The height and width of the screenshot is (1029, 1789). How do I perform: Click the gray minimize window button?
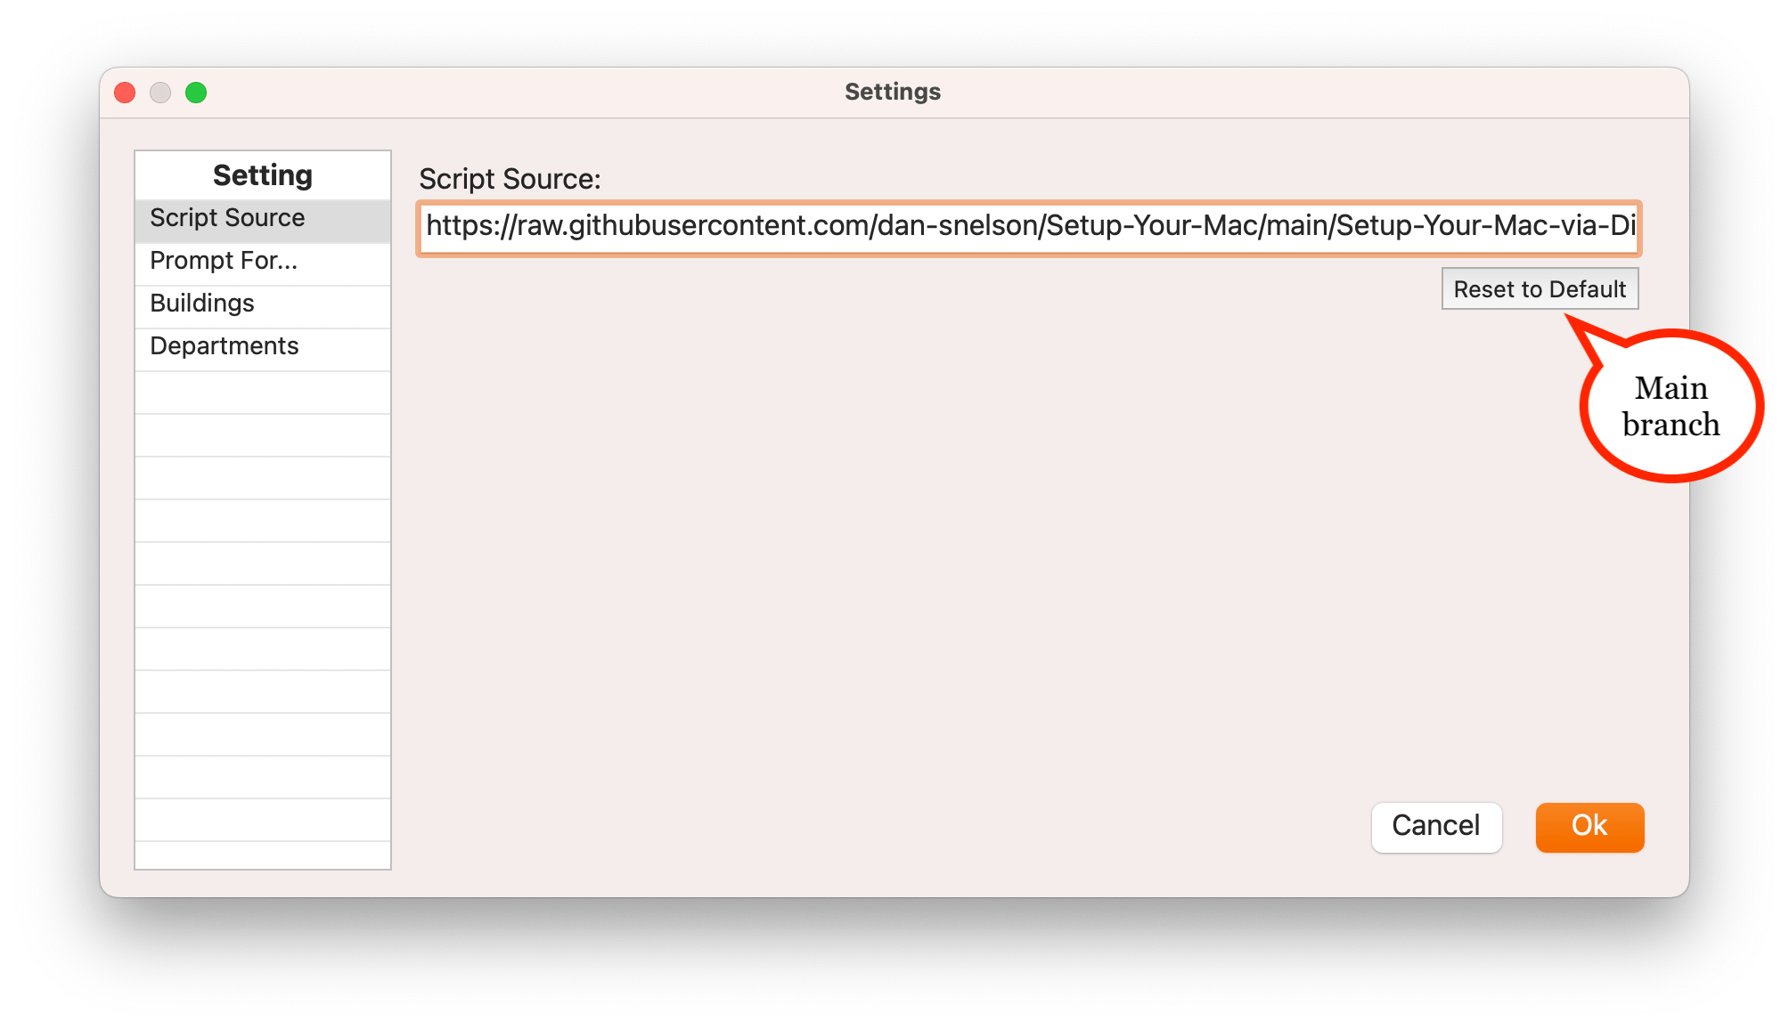[x=160, y=93]
